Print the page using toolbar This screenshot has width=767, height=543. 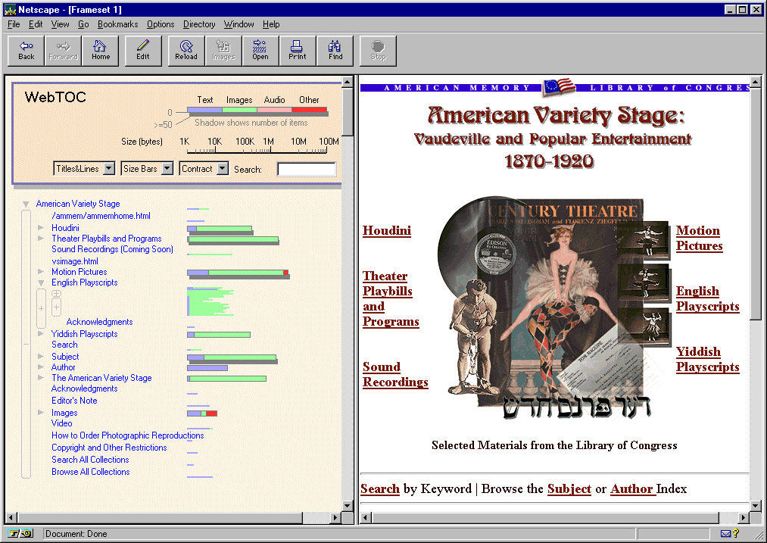[x=298, y=50]
